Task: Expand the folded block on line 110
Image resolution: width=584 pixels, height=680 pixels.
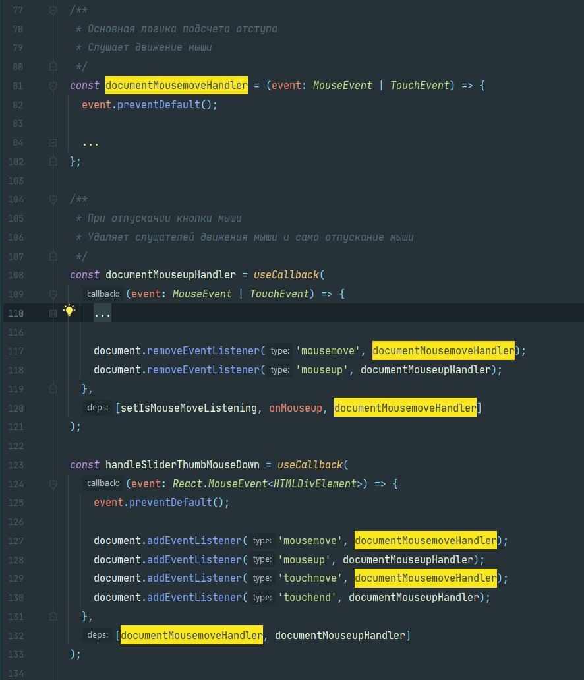Action: click(x=53, y=313)
